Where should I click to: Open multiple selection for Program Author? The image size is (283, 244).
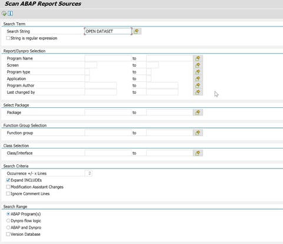pos(198,85)
